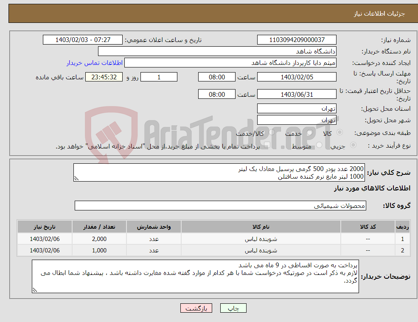The image size is (418, 322).
Task: Click the کد کالا column header
Action: [368, 227]
